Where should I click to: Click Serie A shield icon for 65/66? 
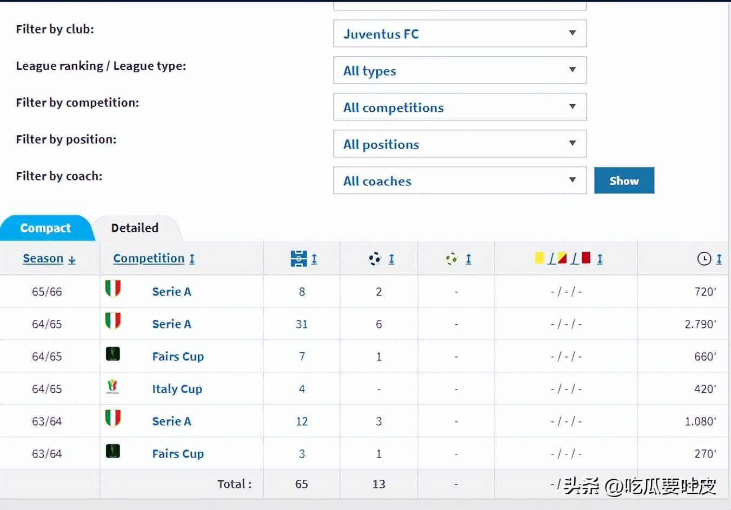point(112,288)
